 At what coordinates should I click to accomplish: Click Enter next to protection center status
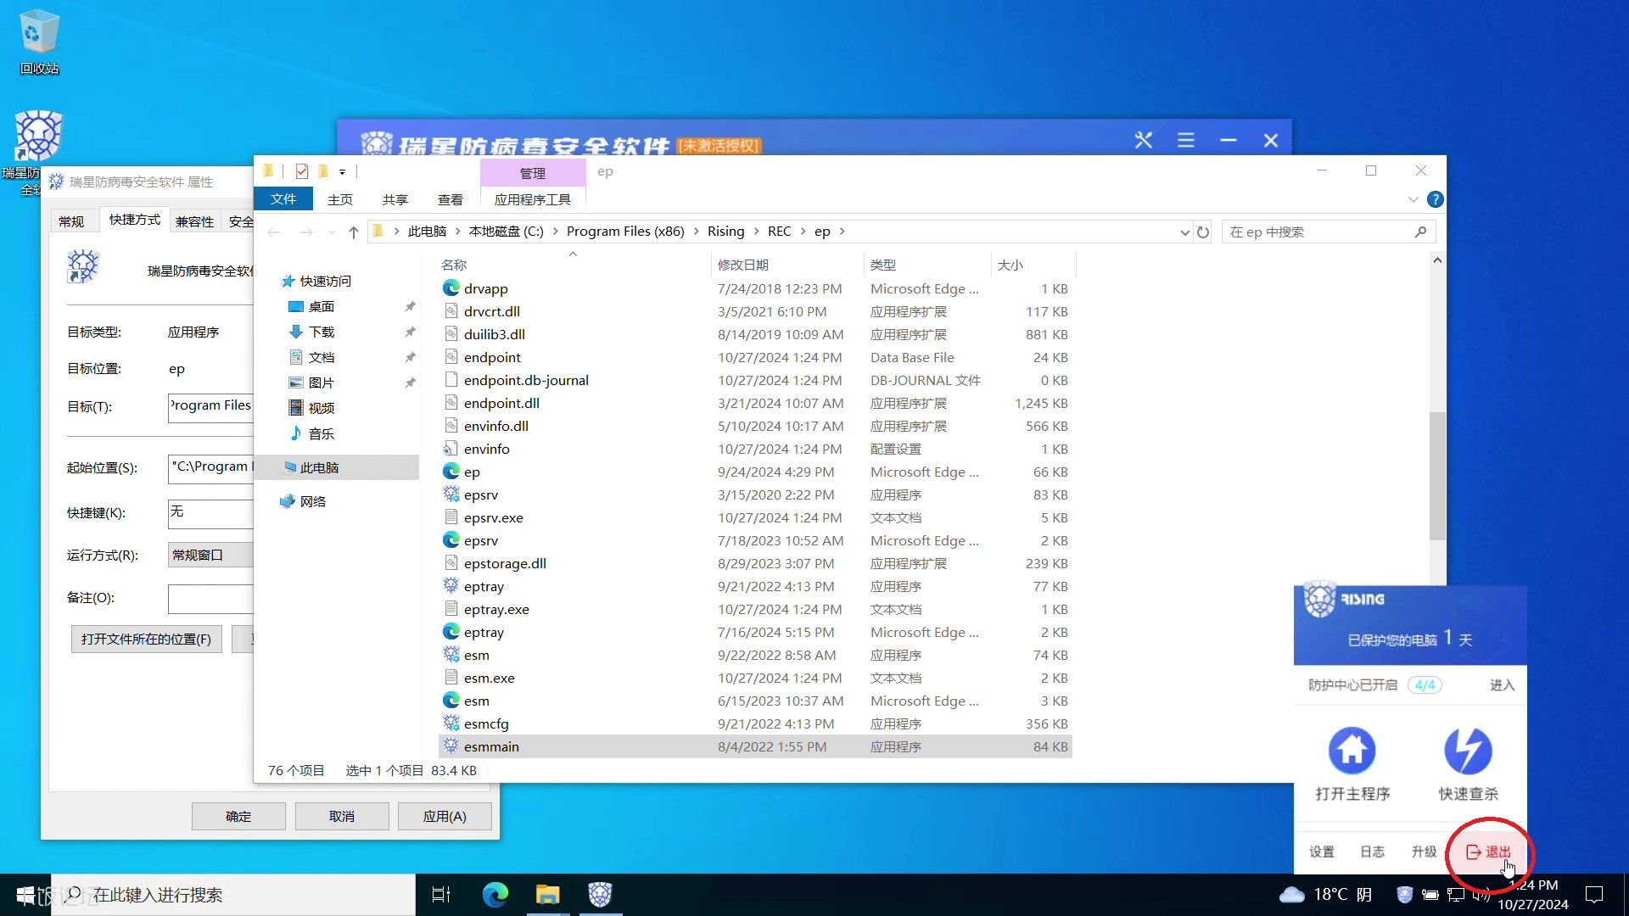click(1502, 684)
